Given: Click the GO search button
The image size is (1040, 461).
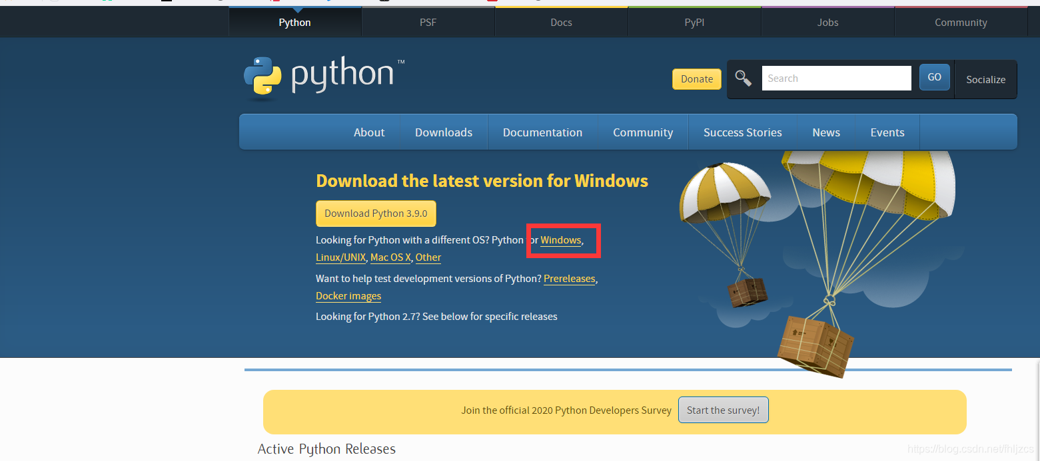Looking at the screenshot, I should click(x=935, y=77).
